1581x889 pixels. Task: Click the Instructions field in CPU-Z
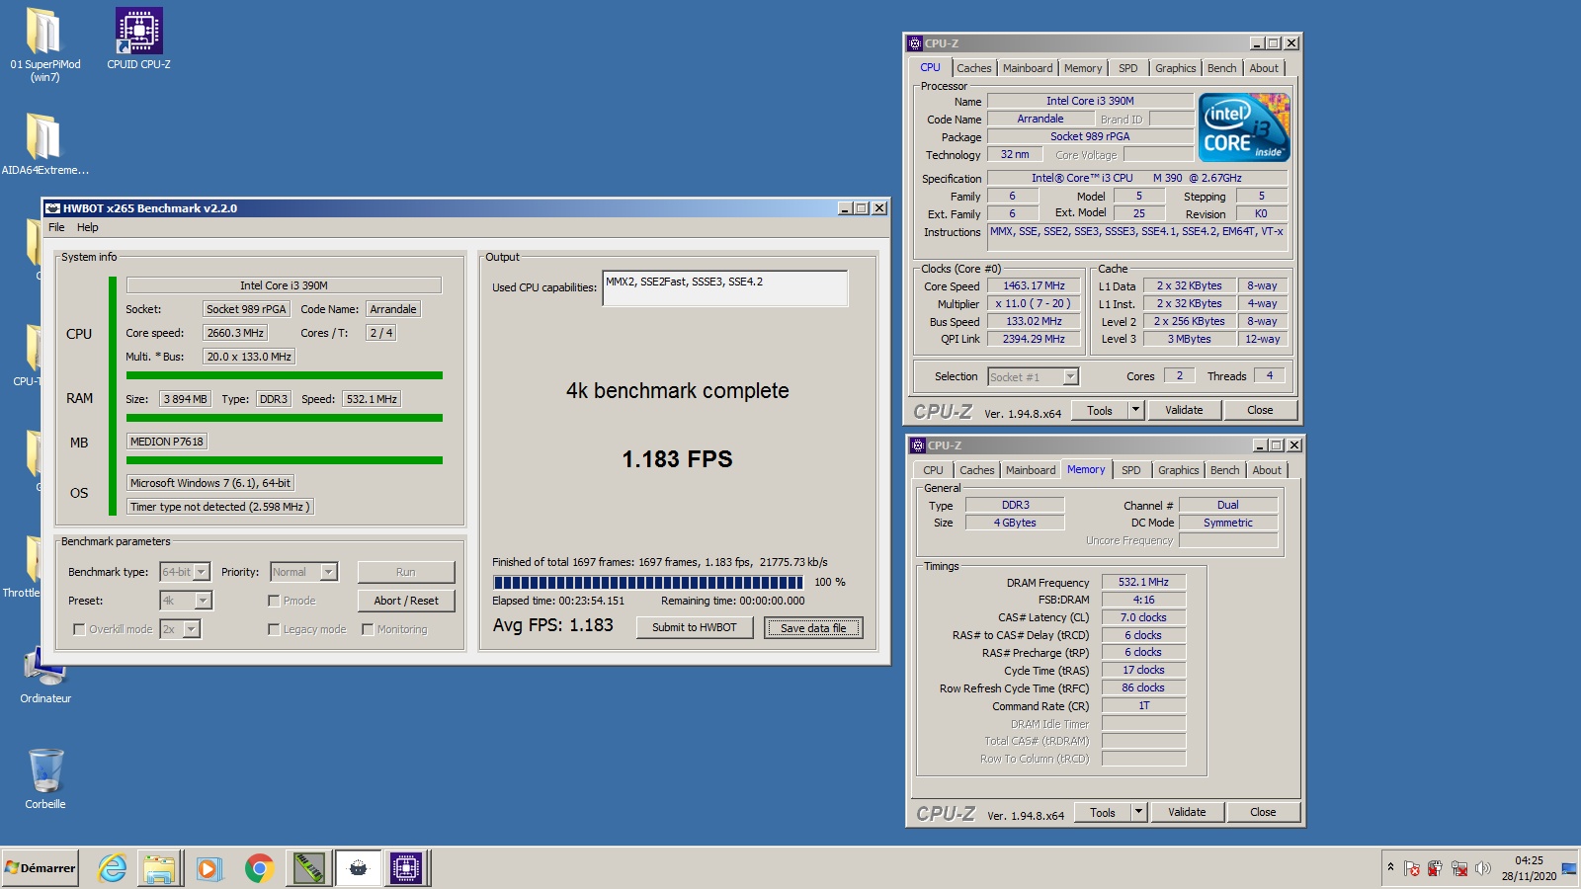(x=1137, y=237)
